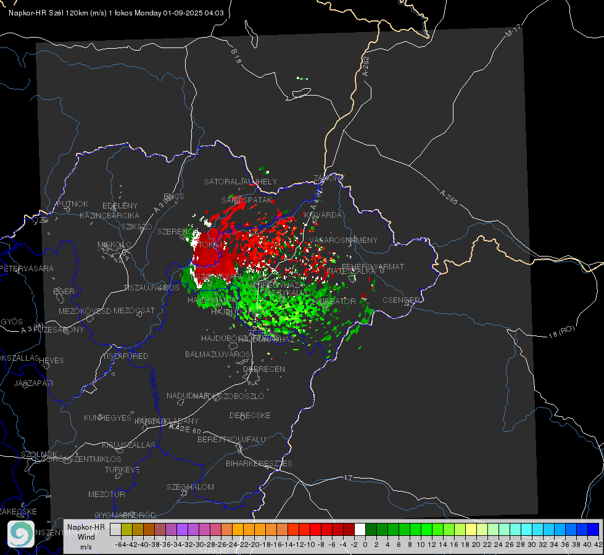Click the JÁSZAPÁTI label
Screen dimensions: 604x555
coord(33,383)
